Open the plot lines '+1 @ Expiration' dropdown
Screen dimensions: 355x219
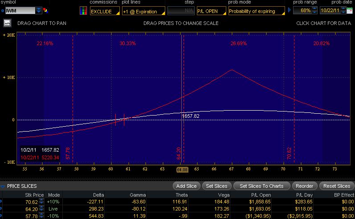click(143, 11)
